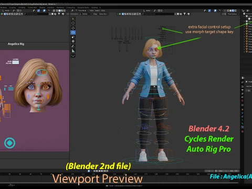Click teal forehead control on picker head
The width and height of the screenshot is (252, 189).
pos(41,72)
